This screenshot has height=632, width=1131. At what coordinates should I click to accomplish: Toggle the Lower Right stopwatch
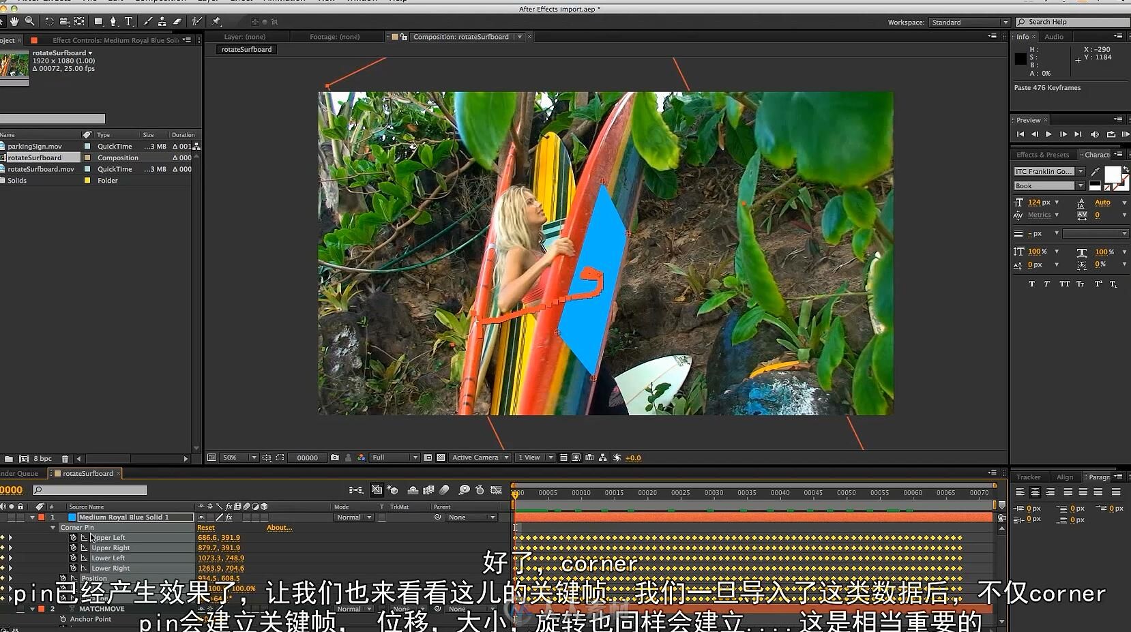73,568
